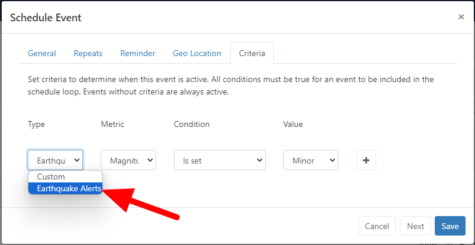
Task: Click the Condition column label
Action: [x=192, y=124]
